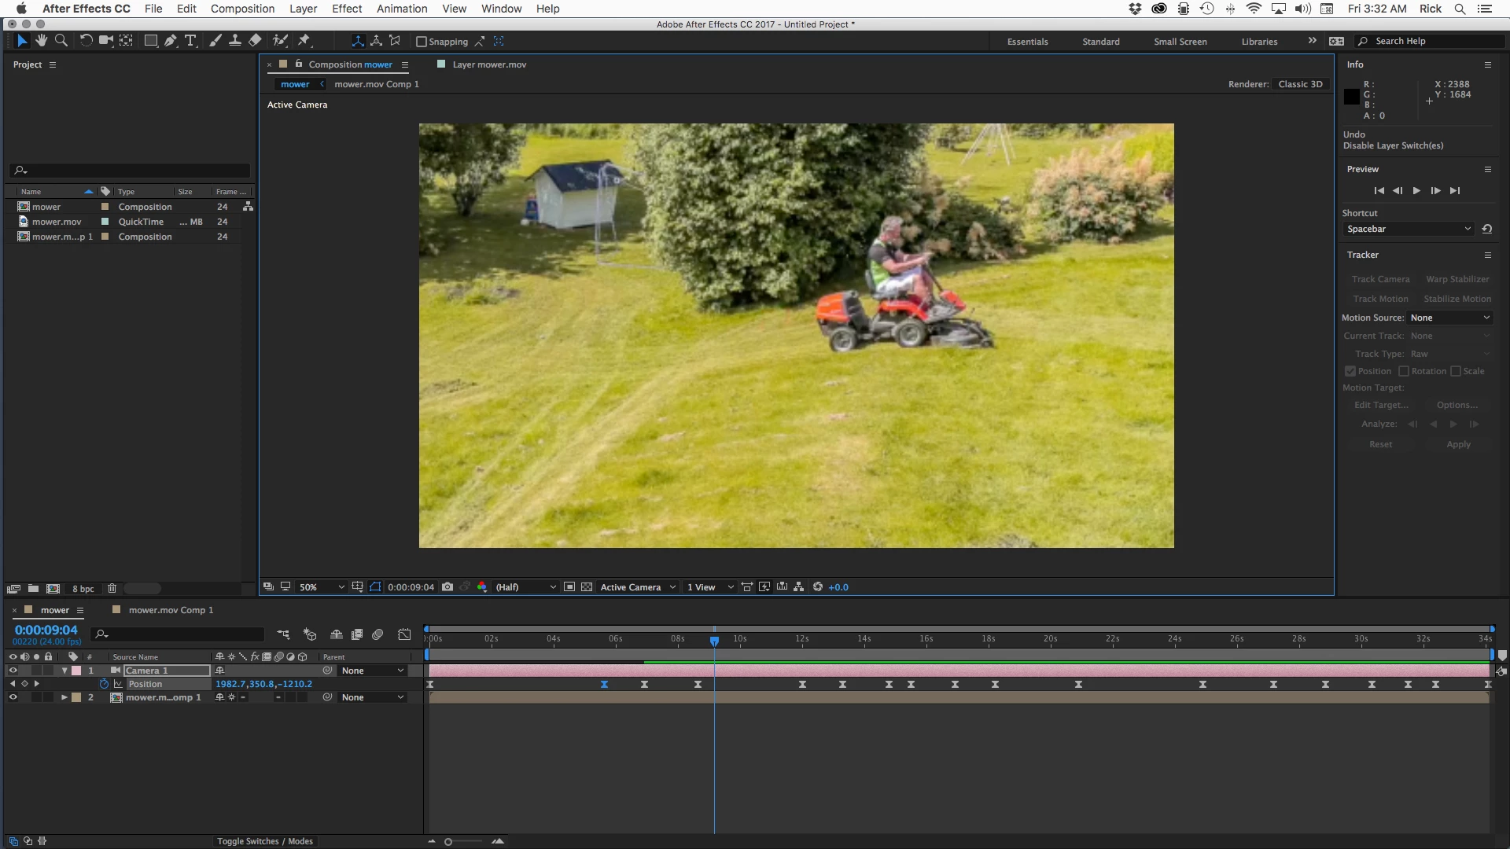
Task: Select the Hand tool in toolbar
Action: tap(41, 41)
